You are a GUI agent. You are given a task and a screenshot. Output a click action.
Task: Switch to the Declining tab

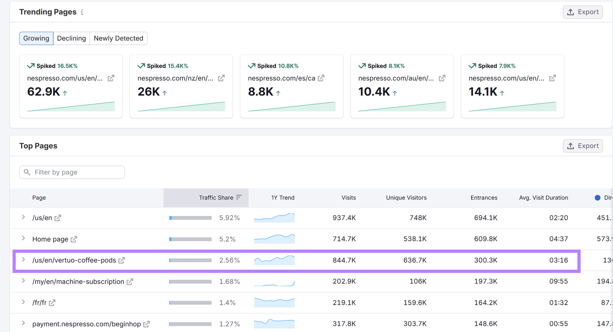pyautogui.click(x=71, y=38)
